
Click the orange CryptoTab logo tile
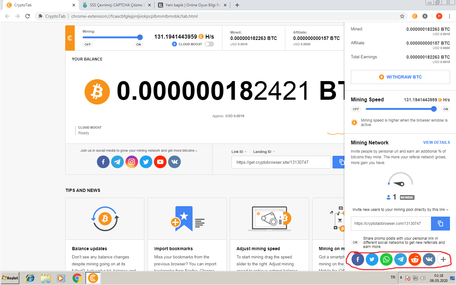point(70,38)
